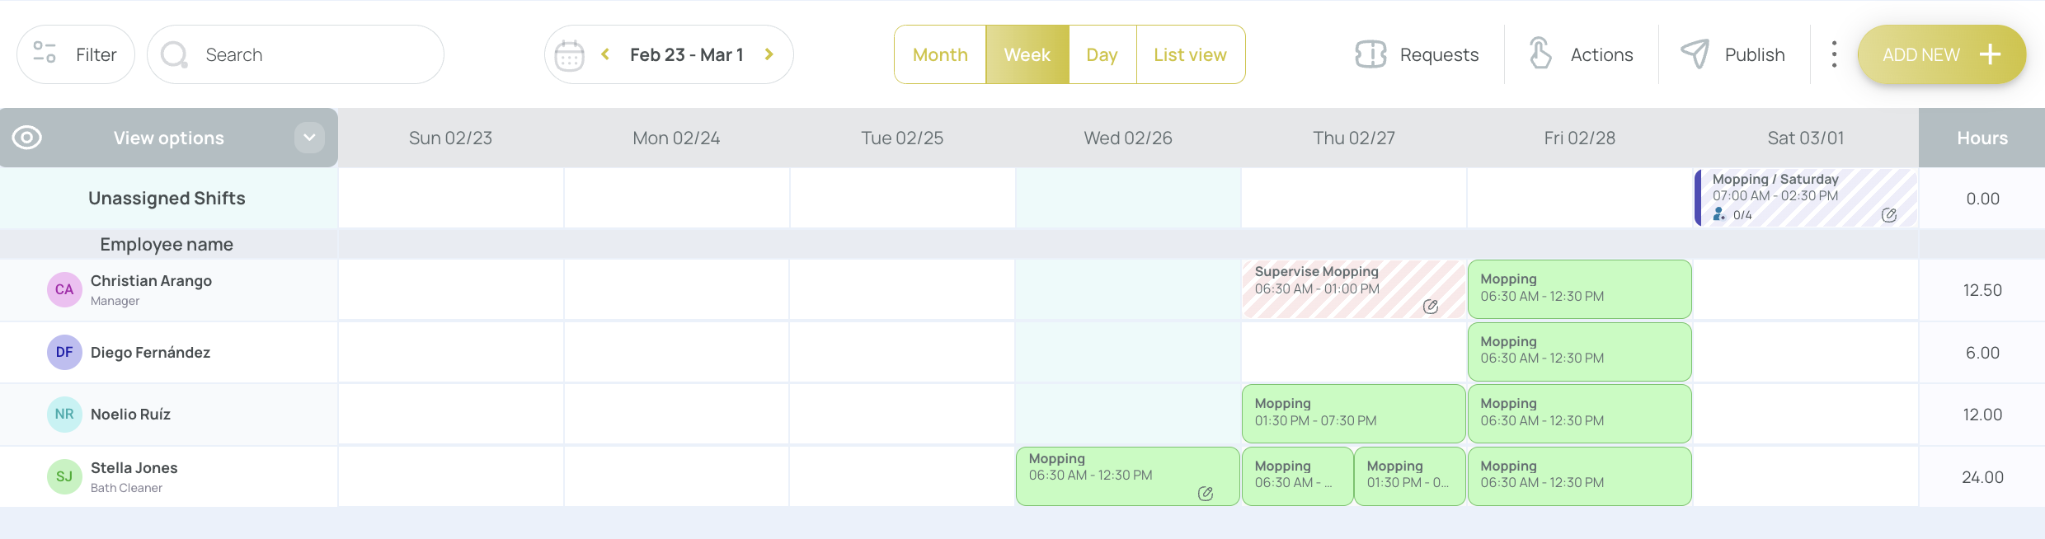
Task: Click the Christian Arango CA avatar
Action: click(64, 290)
